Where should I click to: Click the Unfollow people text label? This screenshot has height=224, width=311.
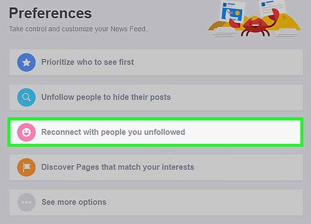coord(106,97)
